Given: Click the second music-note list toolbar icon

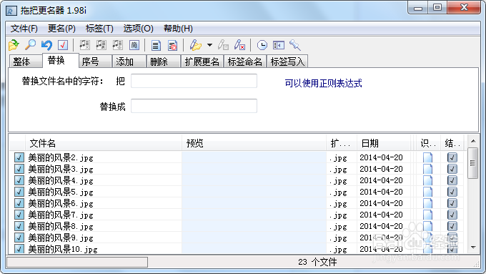Looking at the screenshot, I should coord(101,45).
